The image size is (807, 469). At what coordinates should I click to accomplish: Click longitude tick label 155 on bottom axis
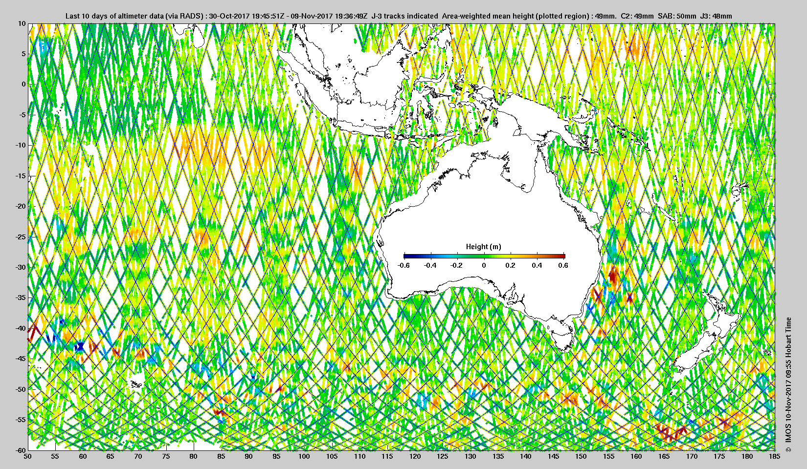point(609,457)
